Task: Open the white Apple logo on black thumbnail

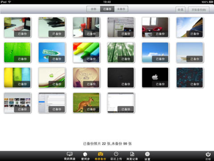Action: 155,77
